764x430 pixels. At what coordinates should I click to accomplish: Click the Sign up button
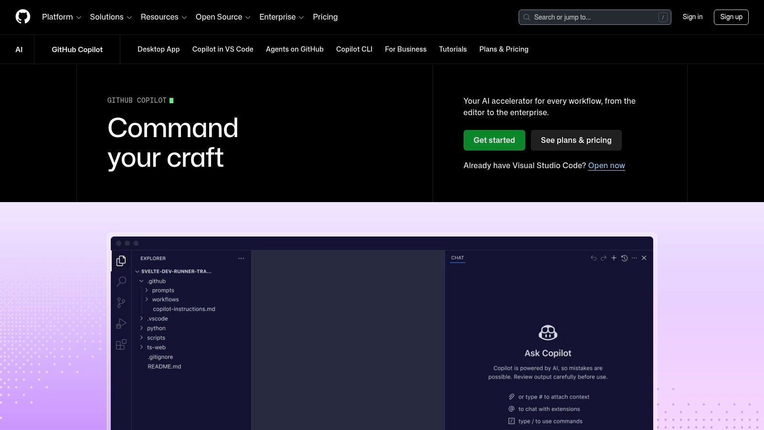click(731, 17)
